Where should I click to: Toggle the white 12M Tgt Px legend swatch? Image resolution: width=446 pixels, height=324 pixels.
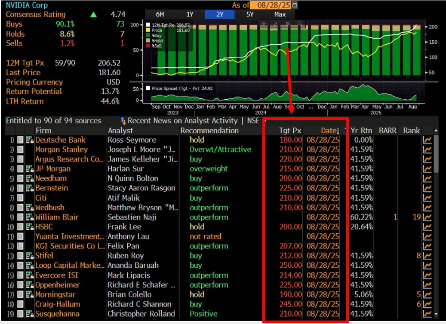[148, 25]
